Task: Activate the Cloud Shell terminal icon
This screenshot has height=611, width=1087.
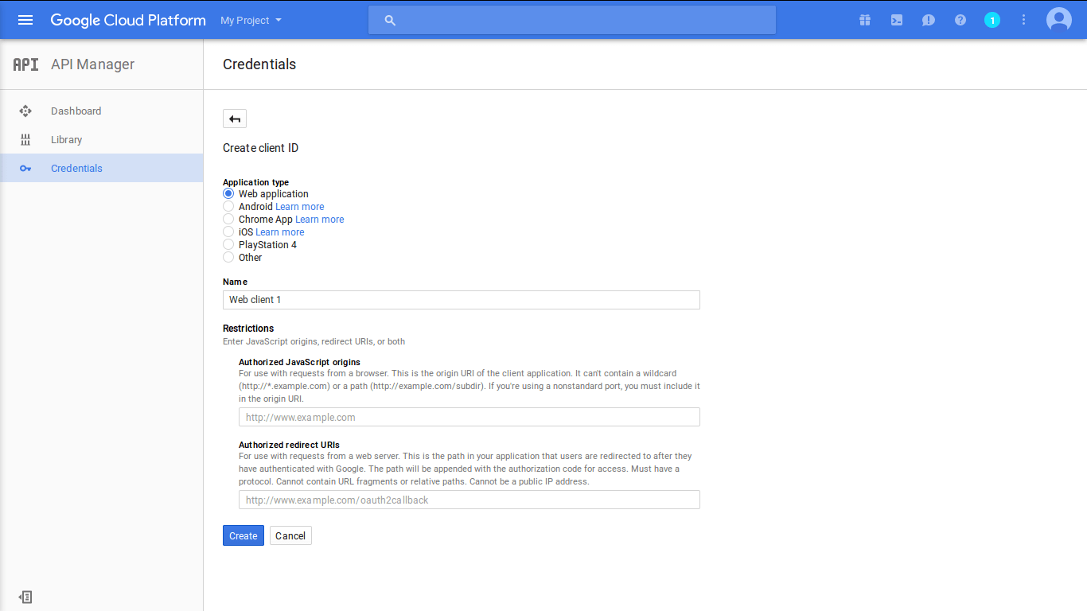Action: pyautogui.click(x=897, y=20)
